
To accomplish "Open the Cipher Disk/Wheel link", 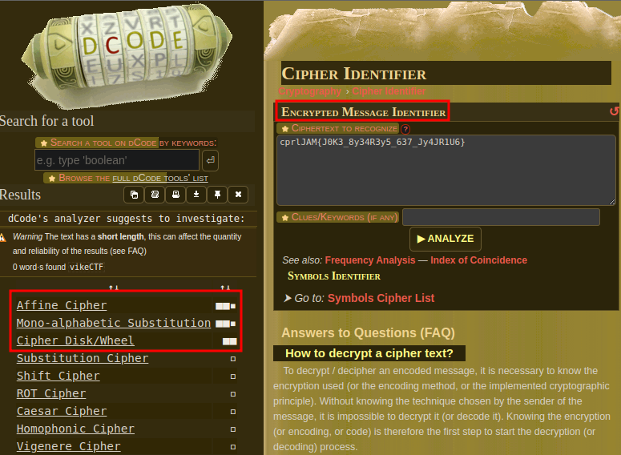I will click(75, 340).
